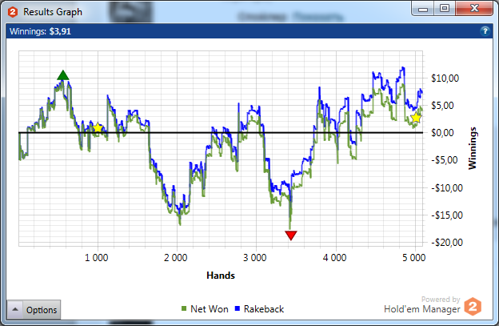
Task: Click the blue Rakeback legend swatch
Action: tap(237, 308)
